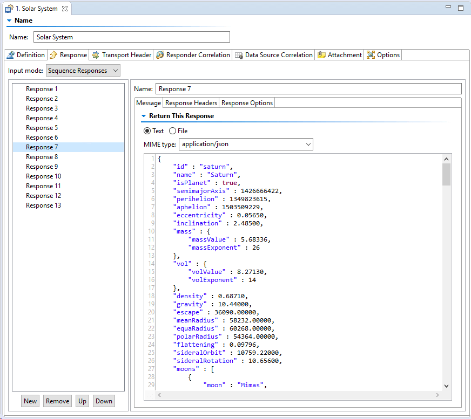
Task: Click the Data Source Correlation table icon
Action: 239,55
